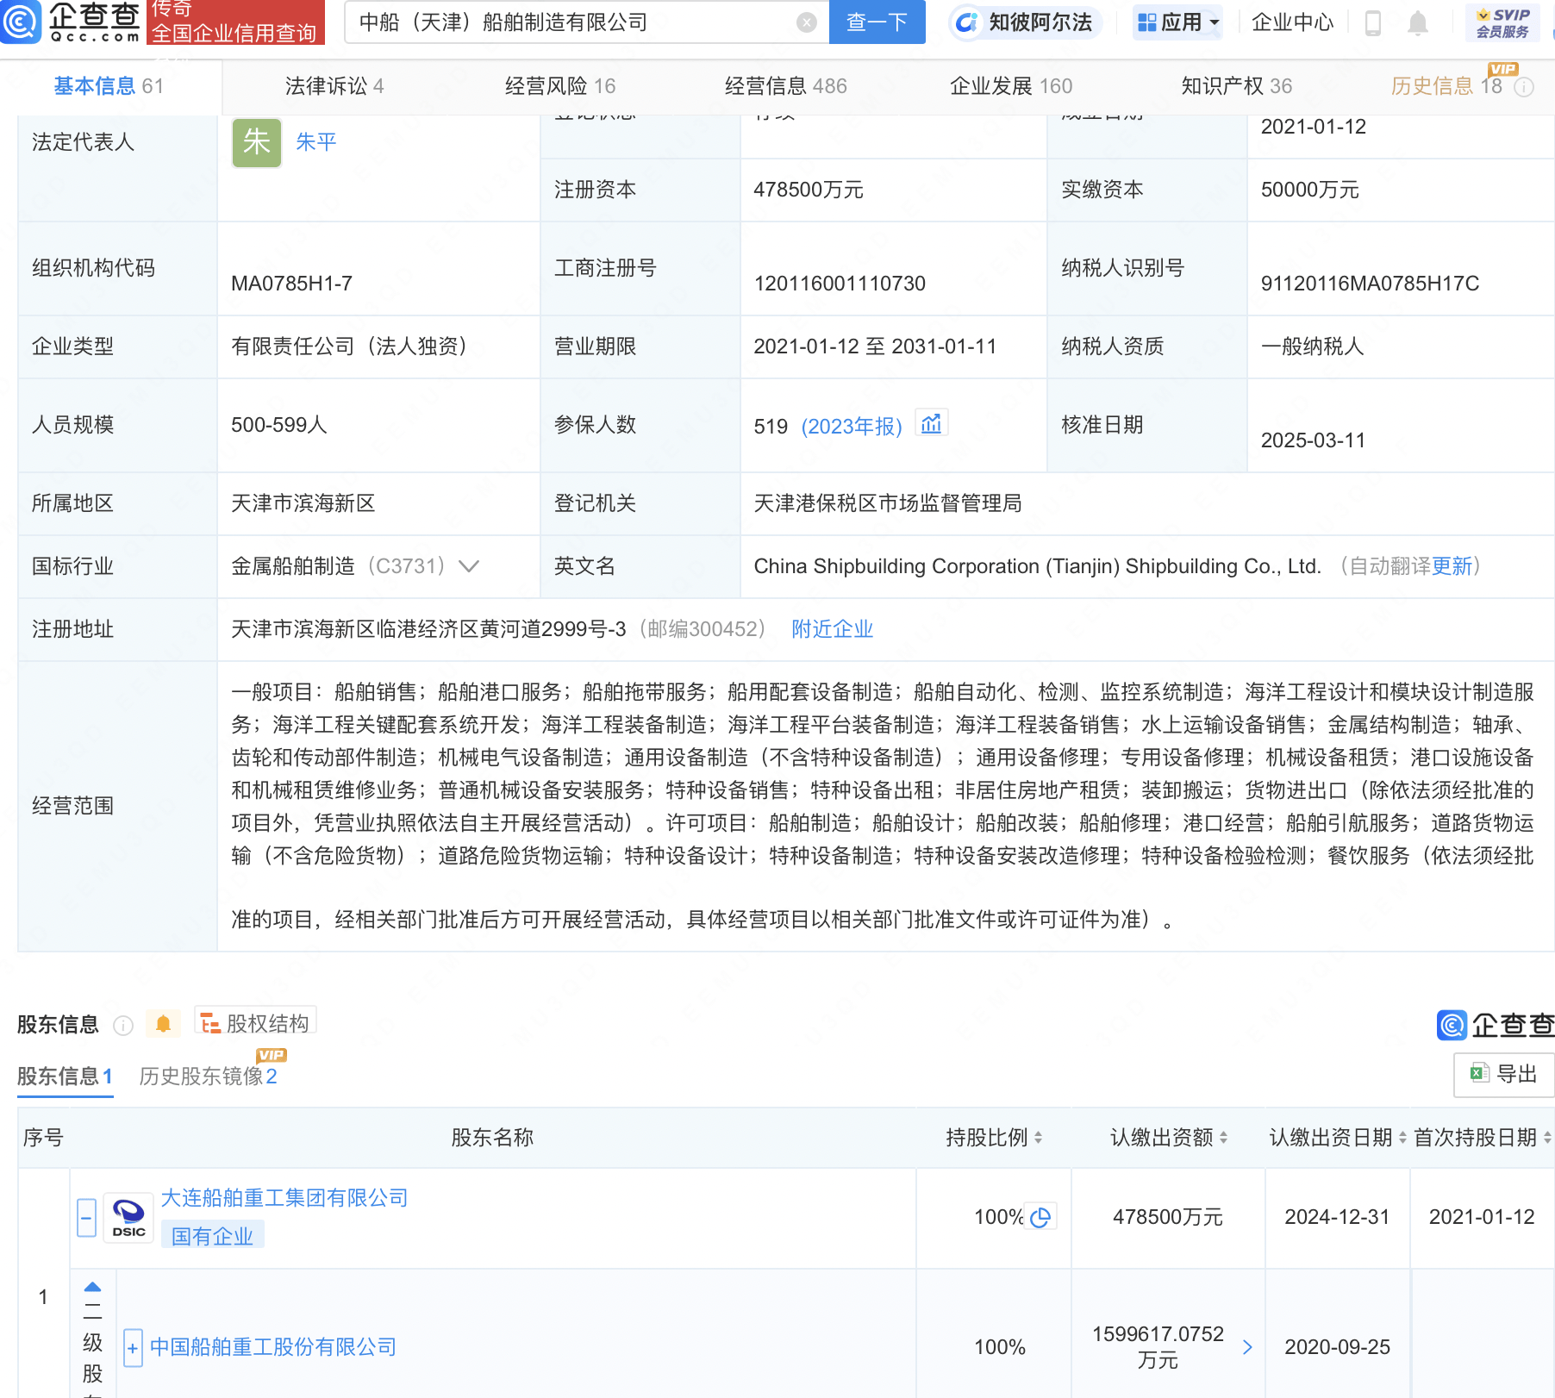Open the 经营信息 tab
This screenshot has width=1555, height=1398.
pyautogui.click(x=786, y=86)
